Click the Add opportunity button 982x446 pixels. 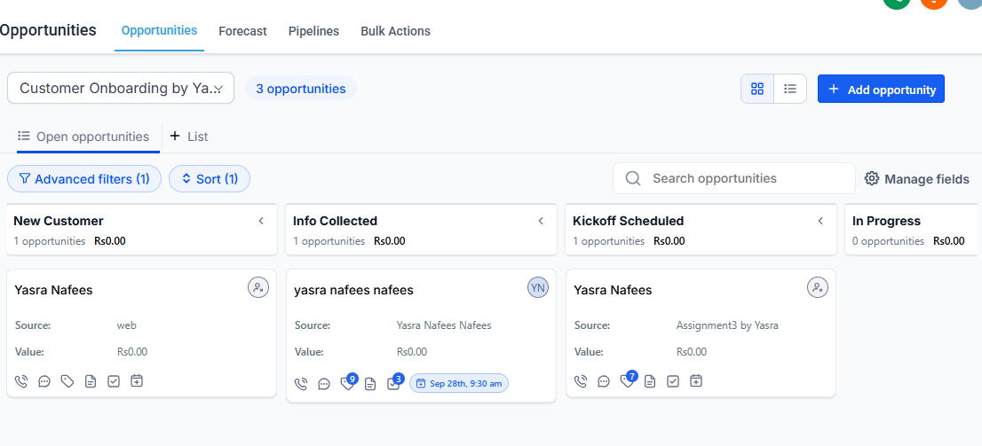tap(881, 89)
